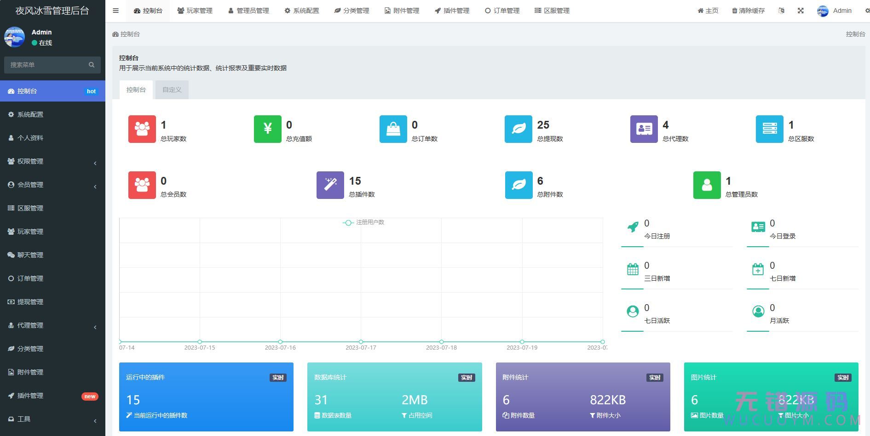This screenshot has height=436, width=870.
Task: Click the language switch icon in top bar
Action: [781, 11]
